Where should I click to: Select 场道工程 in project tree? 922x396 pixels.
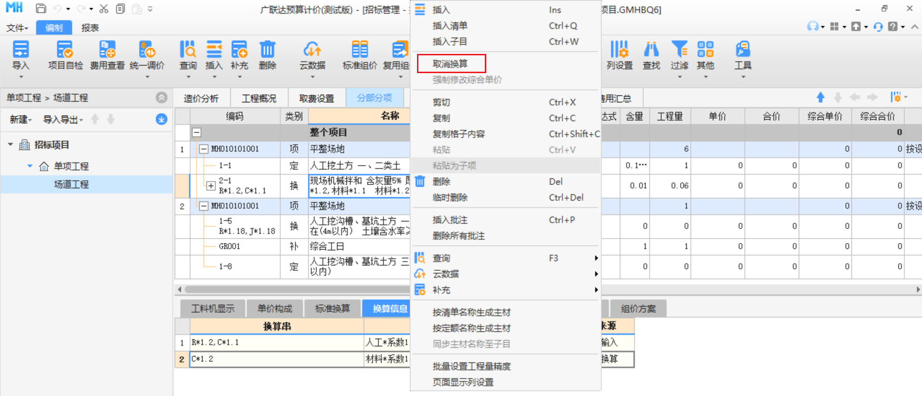[71, 184]
